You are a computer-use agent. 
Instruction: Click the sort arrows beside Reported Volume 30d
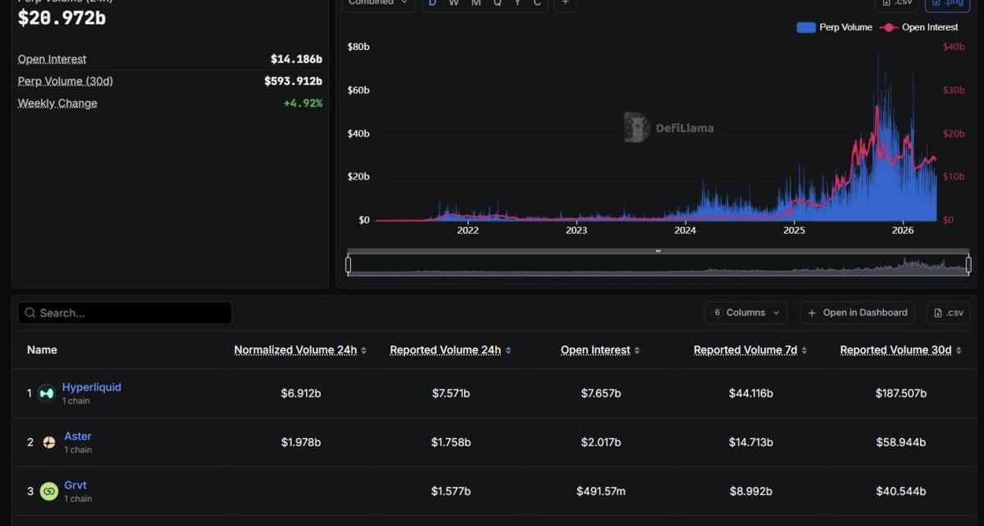click(958, 351)
